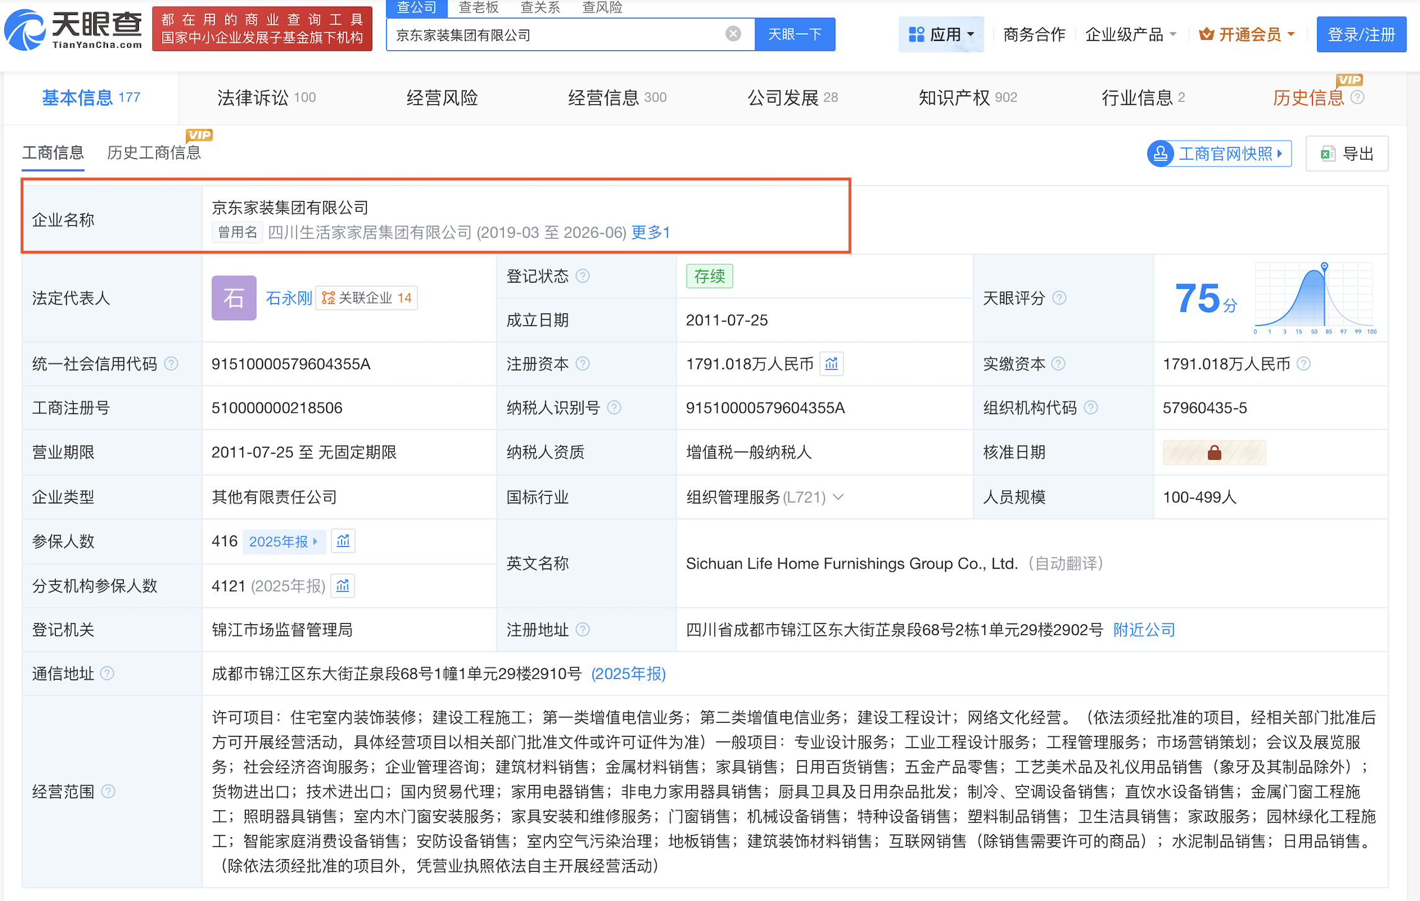Open the help icon next to 纳税人识别号
The width and height of the screenshot is (1420, 901).
click(x=614, y=408)
